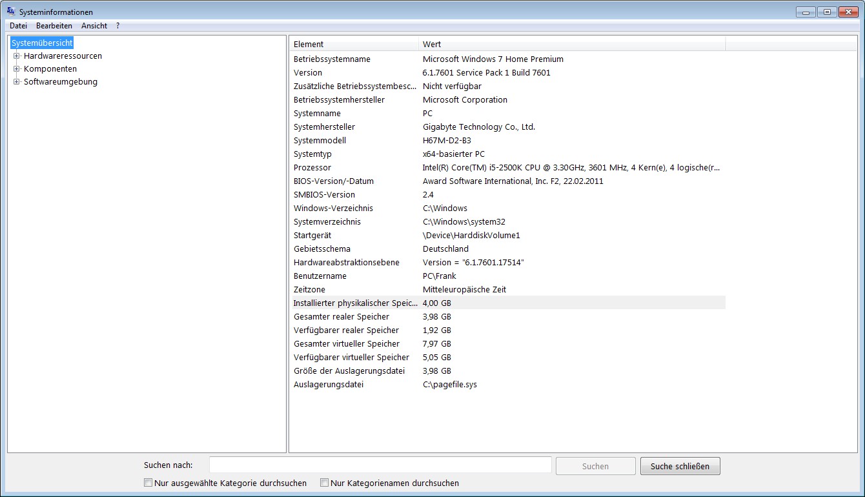This screenshot has height=497, width=865.
Task: Select the Betriebssystemname row
Action: [507, 59]
